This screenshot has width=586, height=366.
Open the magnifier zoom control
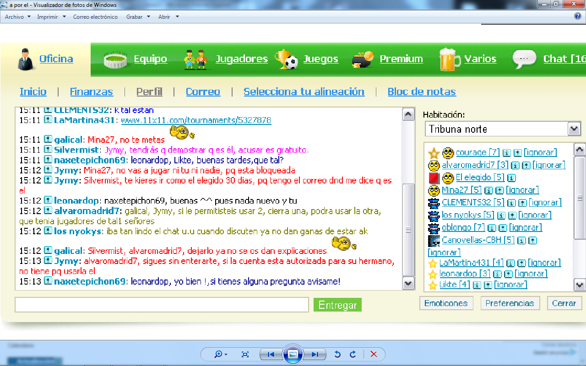(220, 354)
